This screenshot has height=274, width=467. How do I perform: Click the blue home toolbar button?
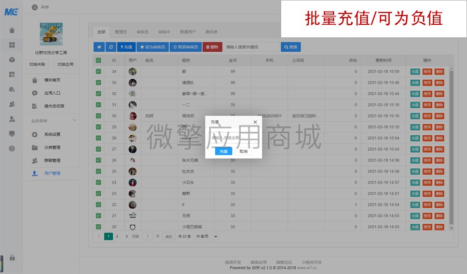(99, 47)
